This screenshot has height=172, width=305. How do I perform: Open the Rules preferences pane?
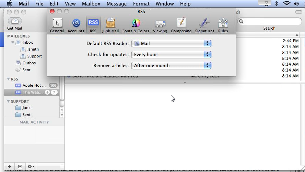[223, 25]
